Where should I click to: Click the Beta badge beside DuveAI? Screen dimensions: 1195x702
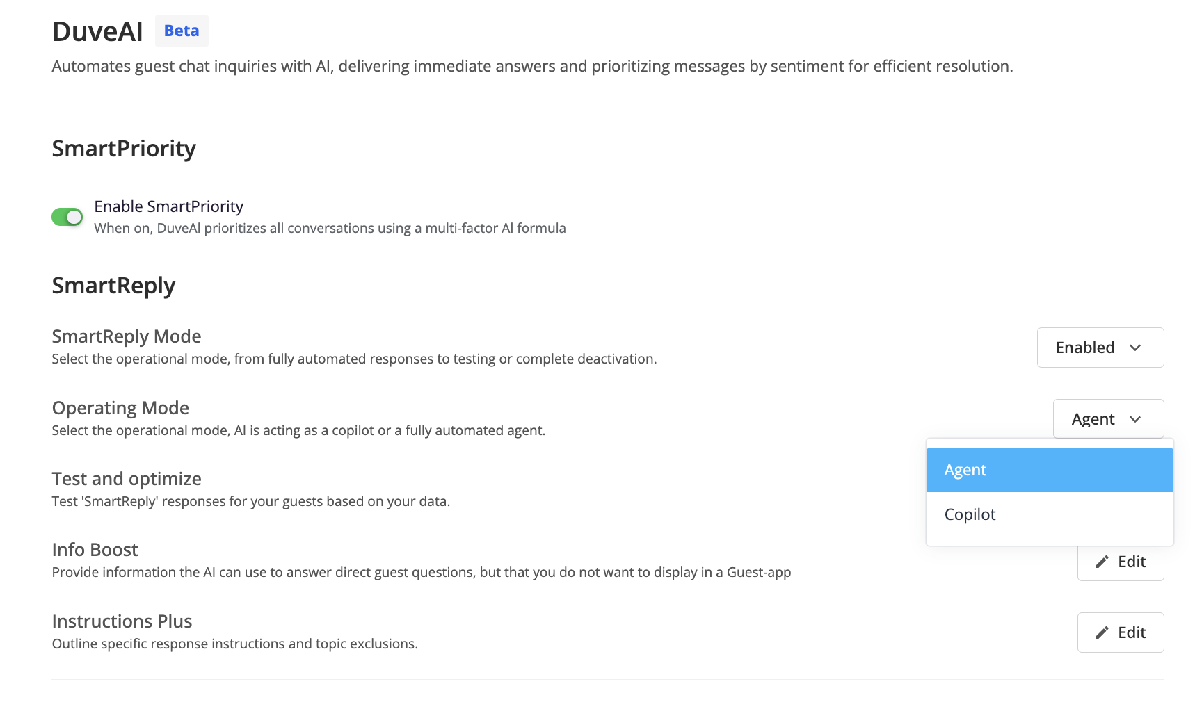(182, 31)
